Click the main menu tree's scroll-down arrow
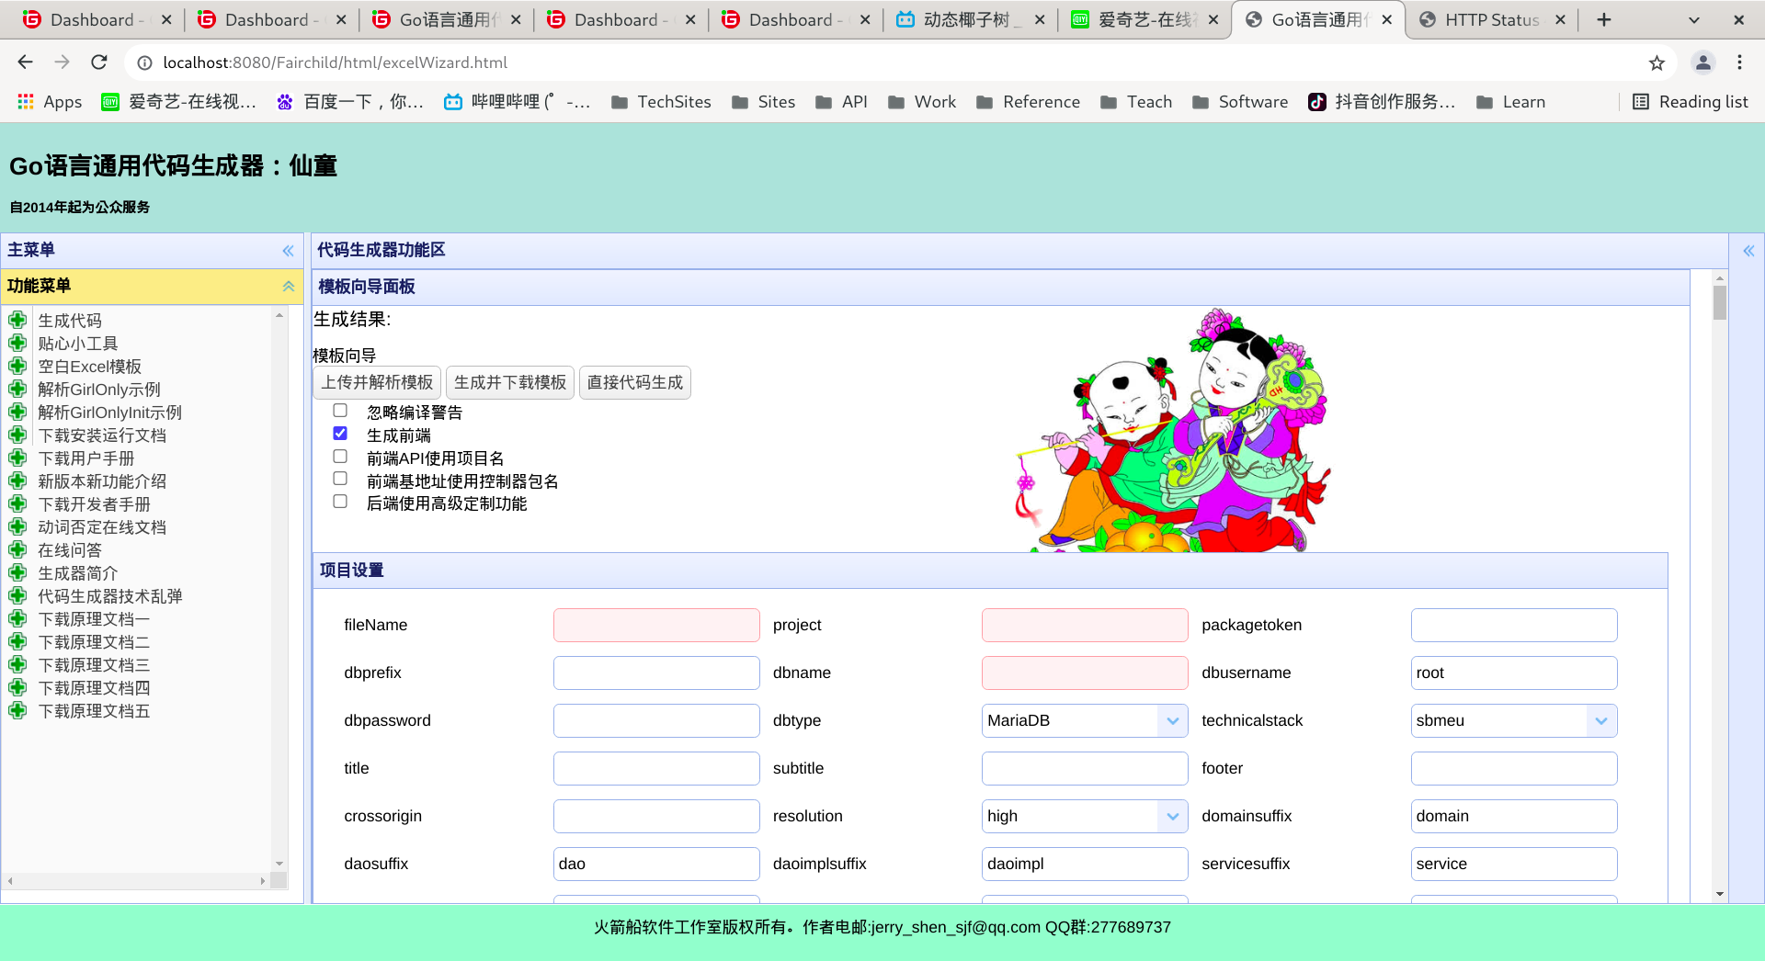The image size is (1765, 961). (279, 864)
